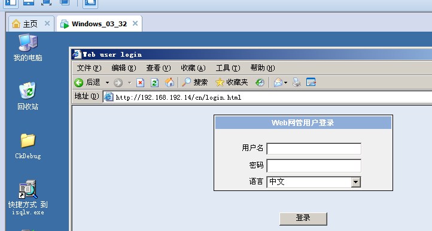
Task: Click the third VMware toolbar icon
Action: coord(46,2)
